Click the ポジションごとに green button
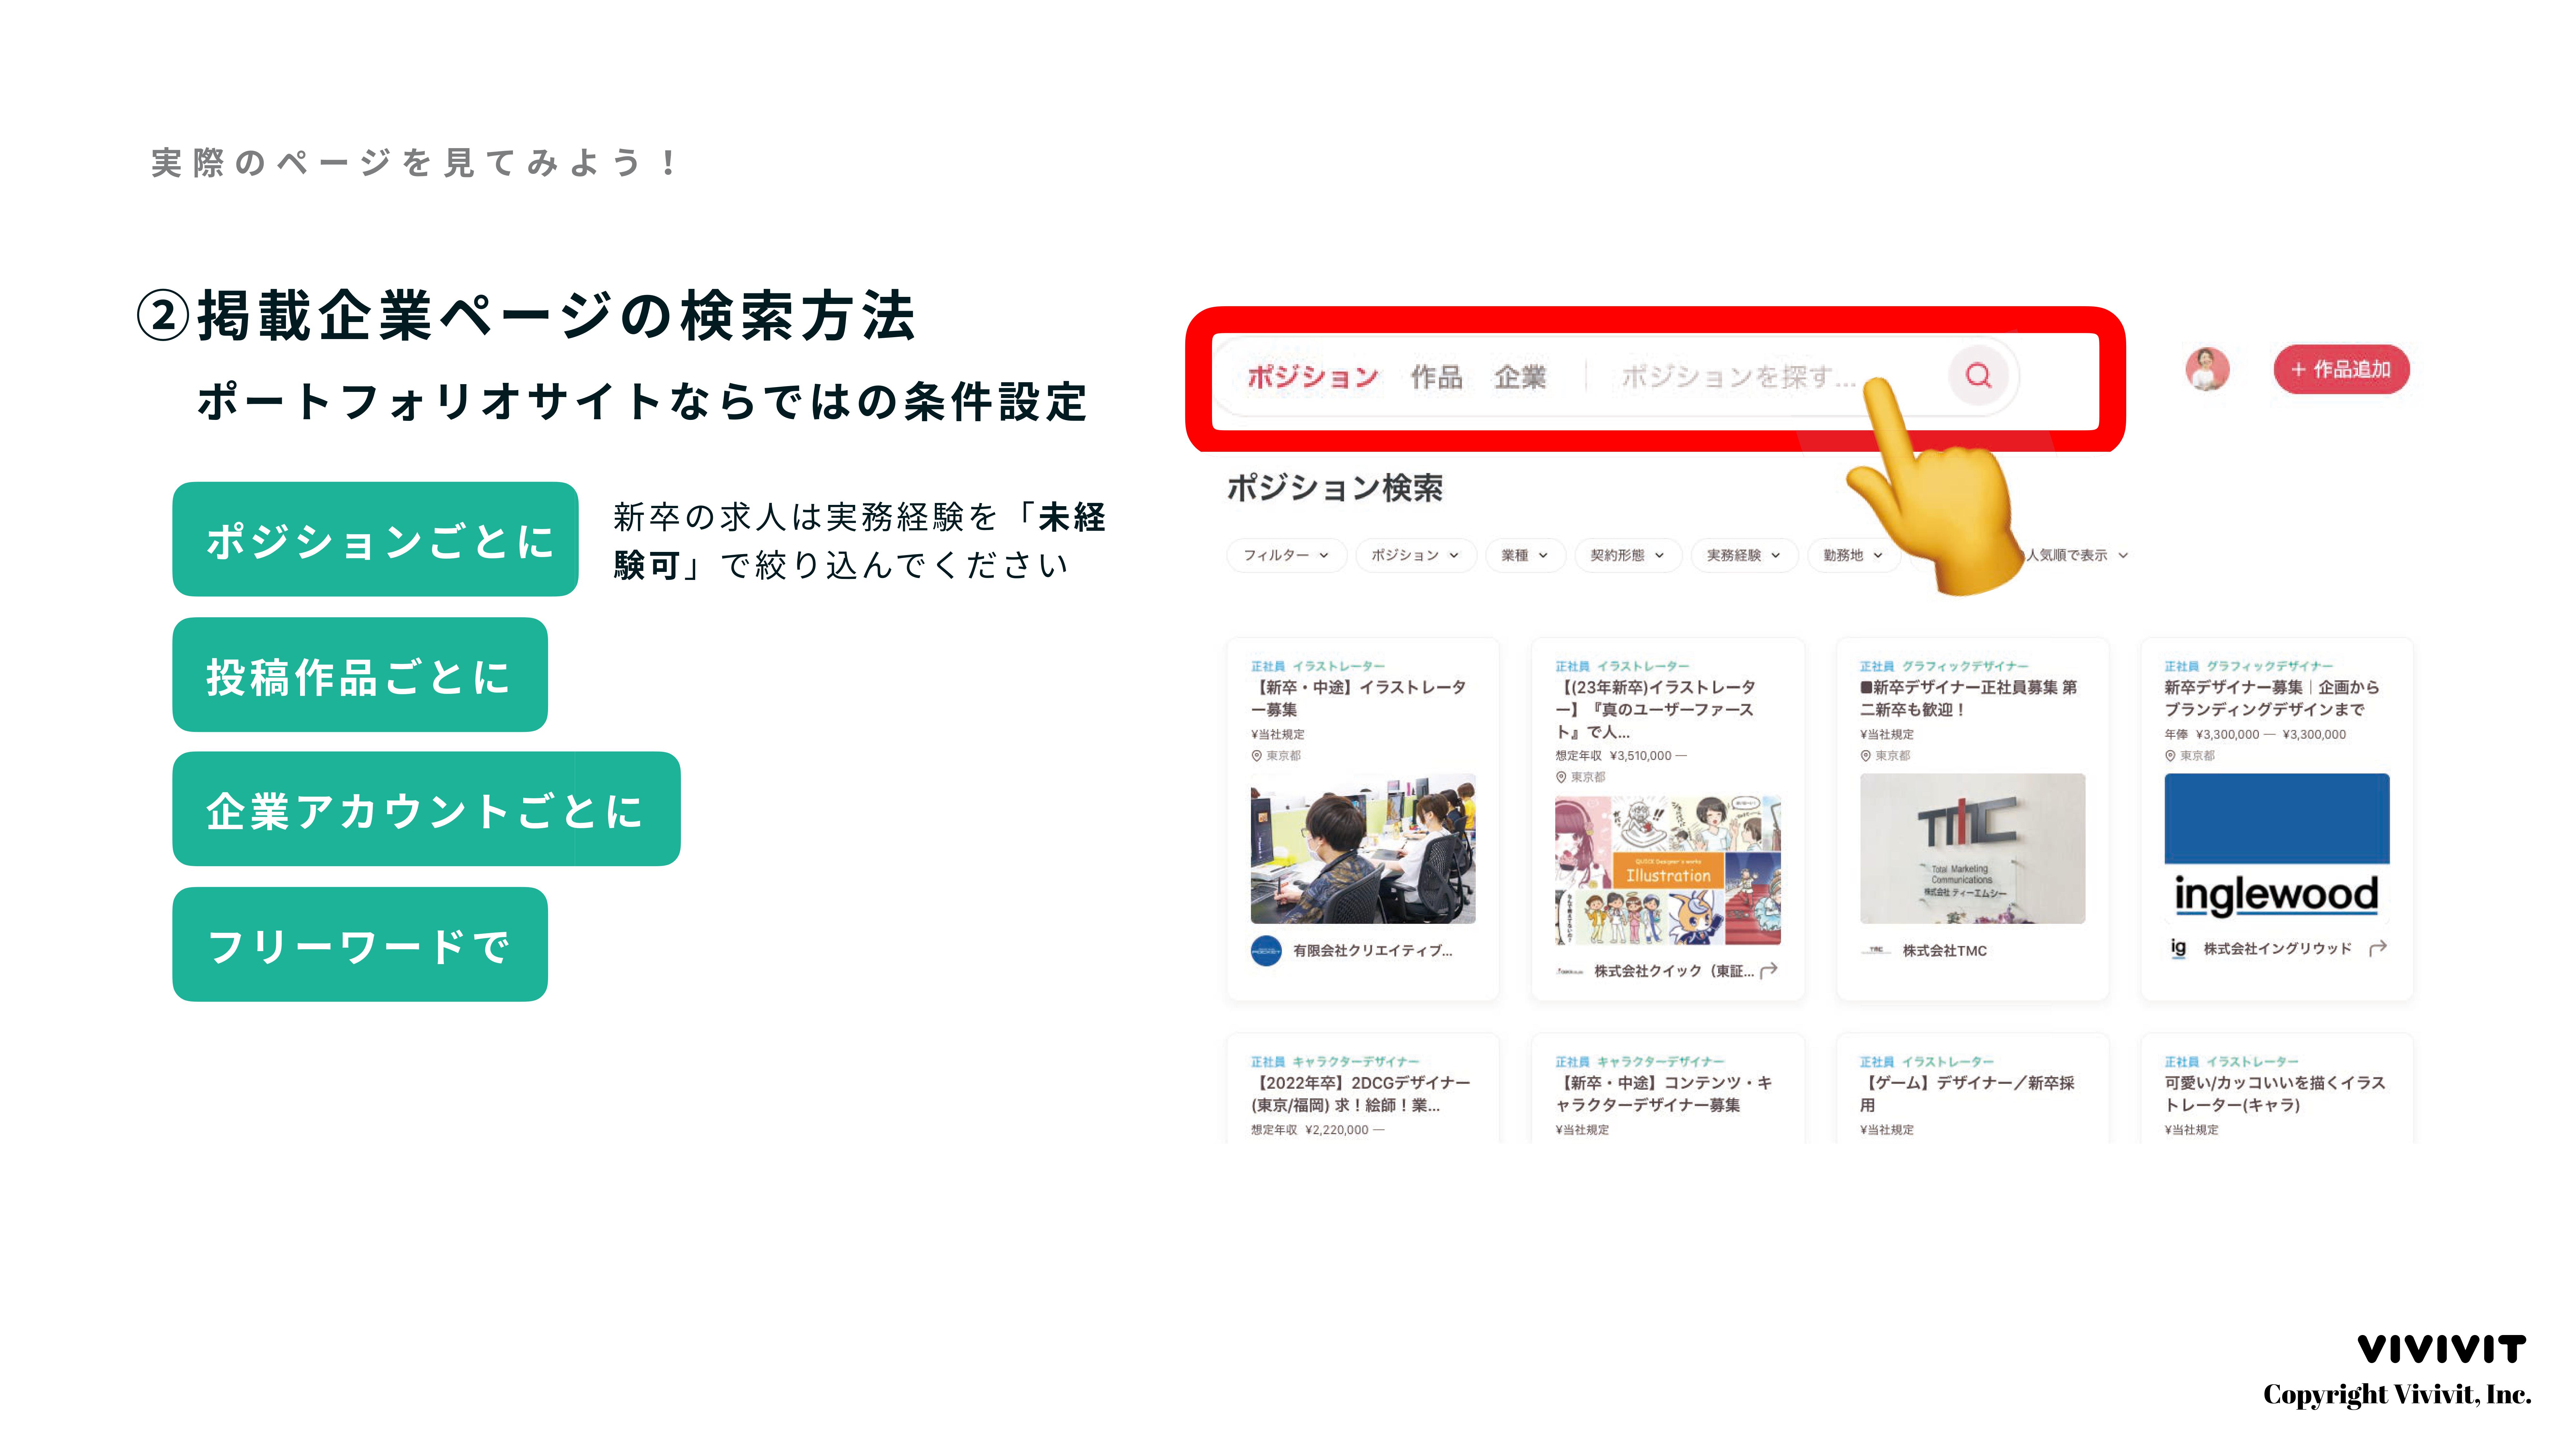Viewport: 2576px width, 1449px height. [375, 539]
